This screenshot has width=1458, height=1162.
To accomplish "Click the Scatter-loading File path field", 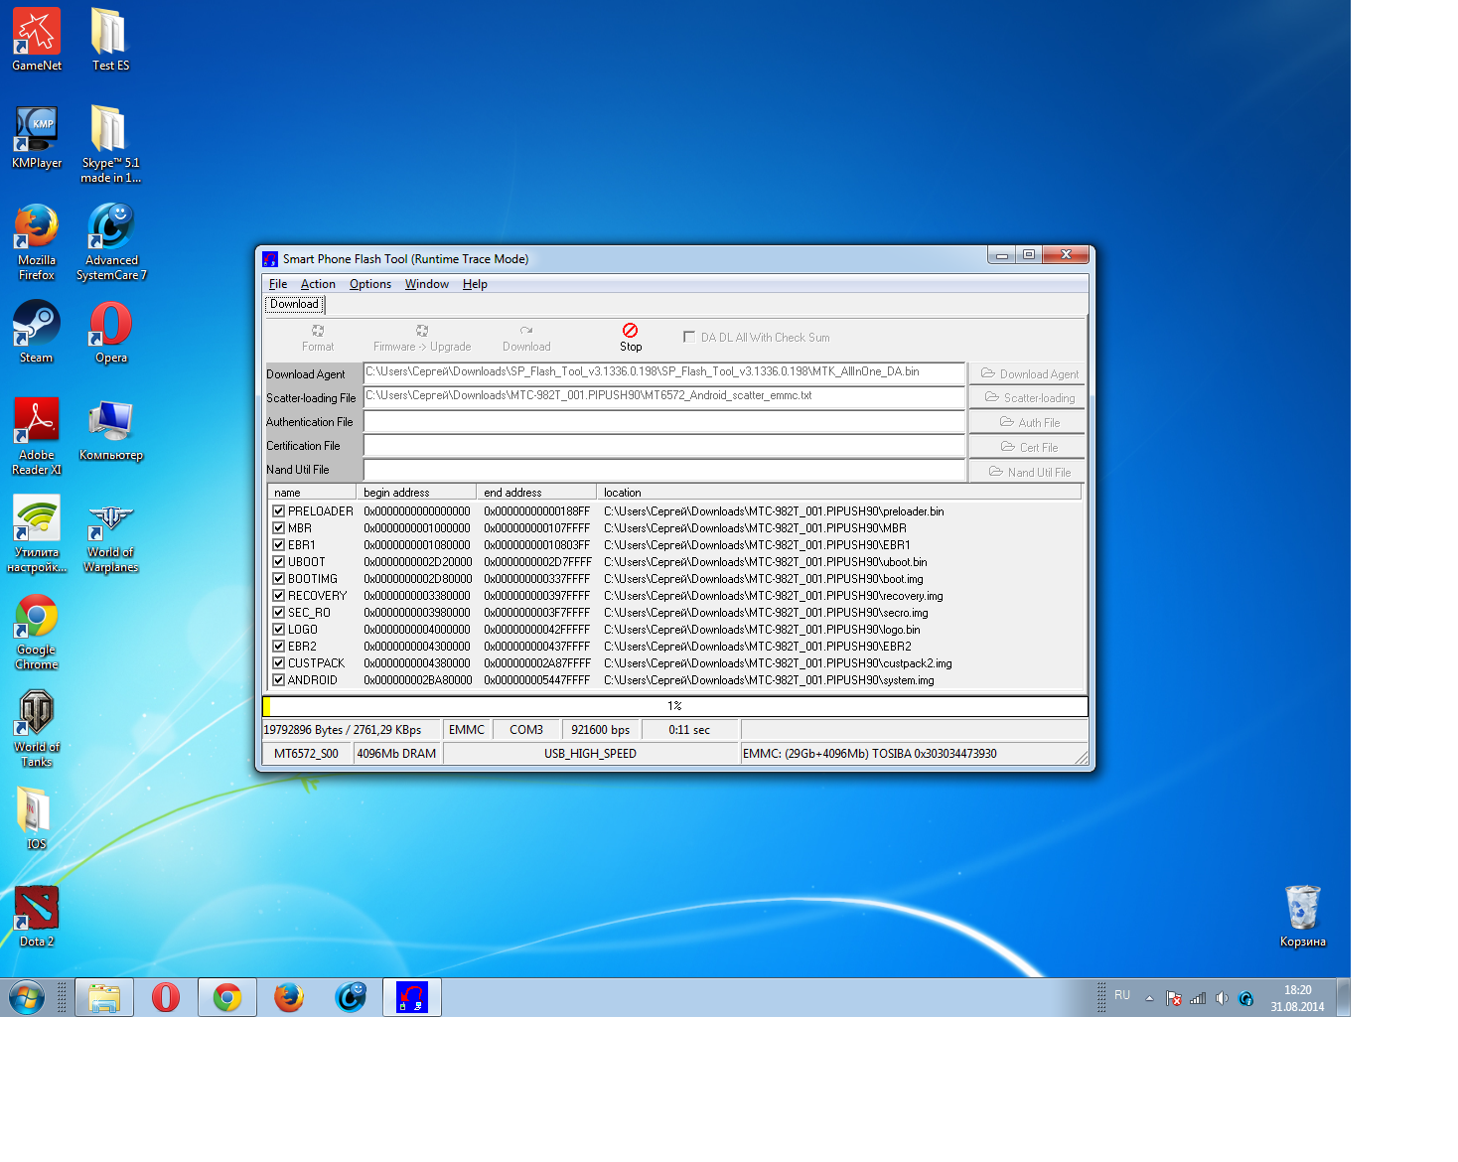I will click(664, 396).
